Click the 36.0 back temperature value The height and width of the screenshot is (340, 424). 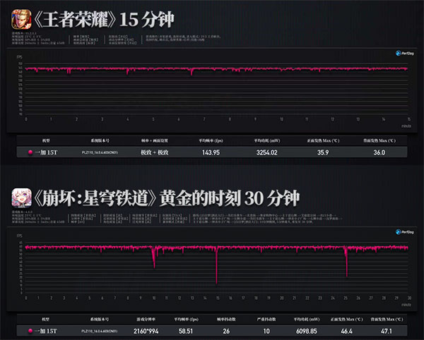tap(379, 152)
